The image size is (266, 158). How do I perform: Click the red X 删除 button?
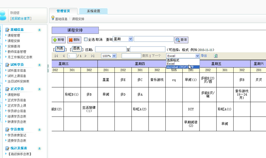click(74, 40)
